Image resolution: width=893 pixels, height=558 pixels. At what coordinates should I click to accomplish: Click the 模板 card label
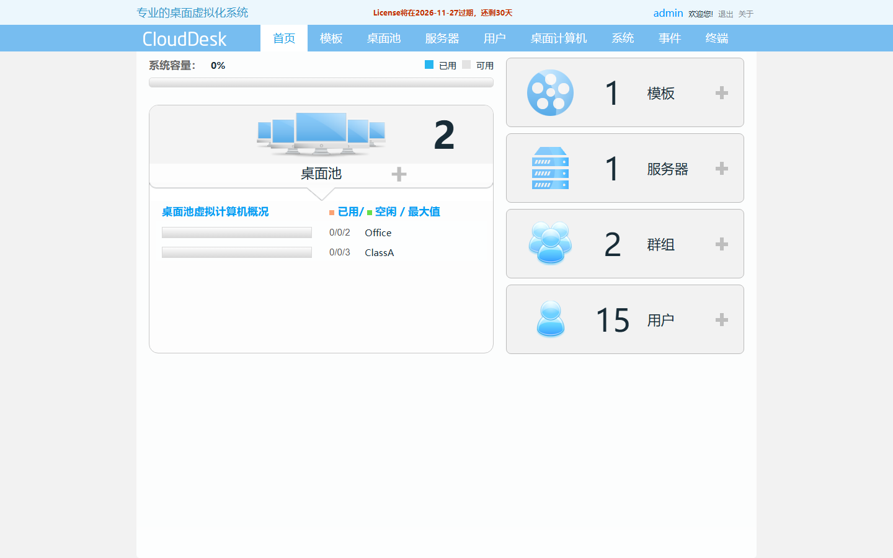661,94
